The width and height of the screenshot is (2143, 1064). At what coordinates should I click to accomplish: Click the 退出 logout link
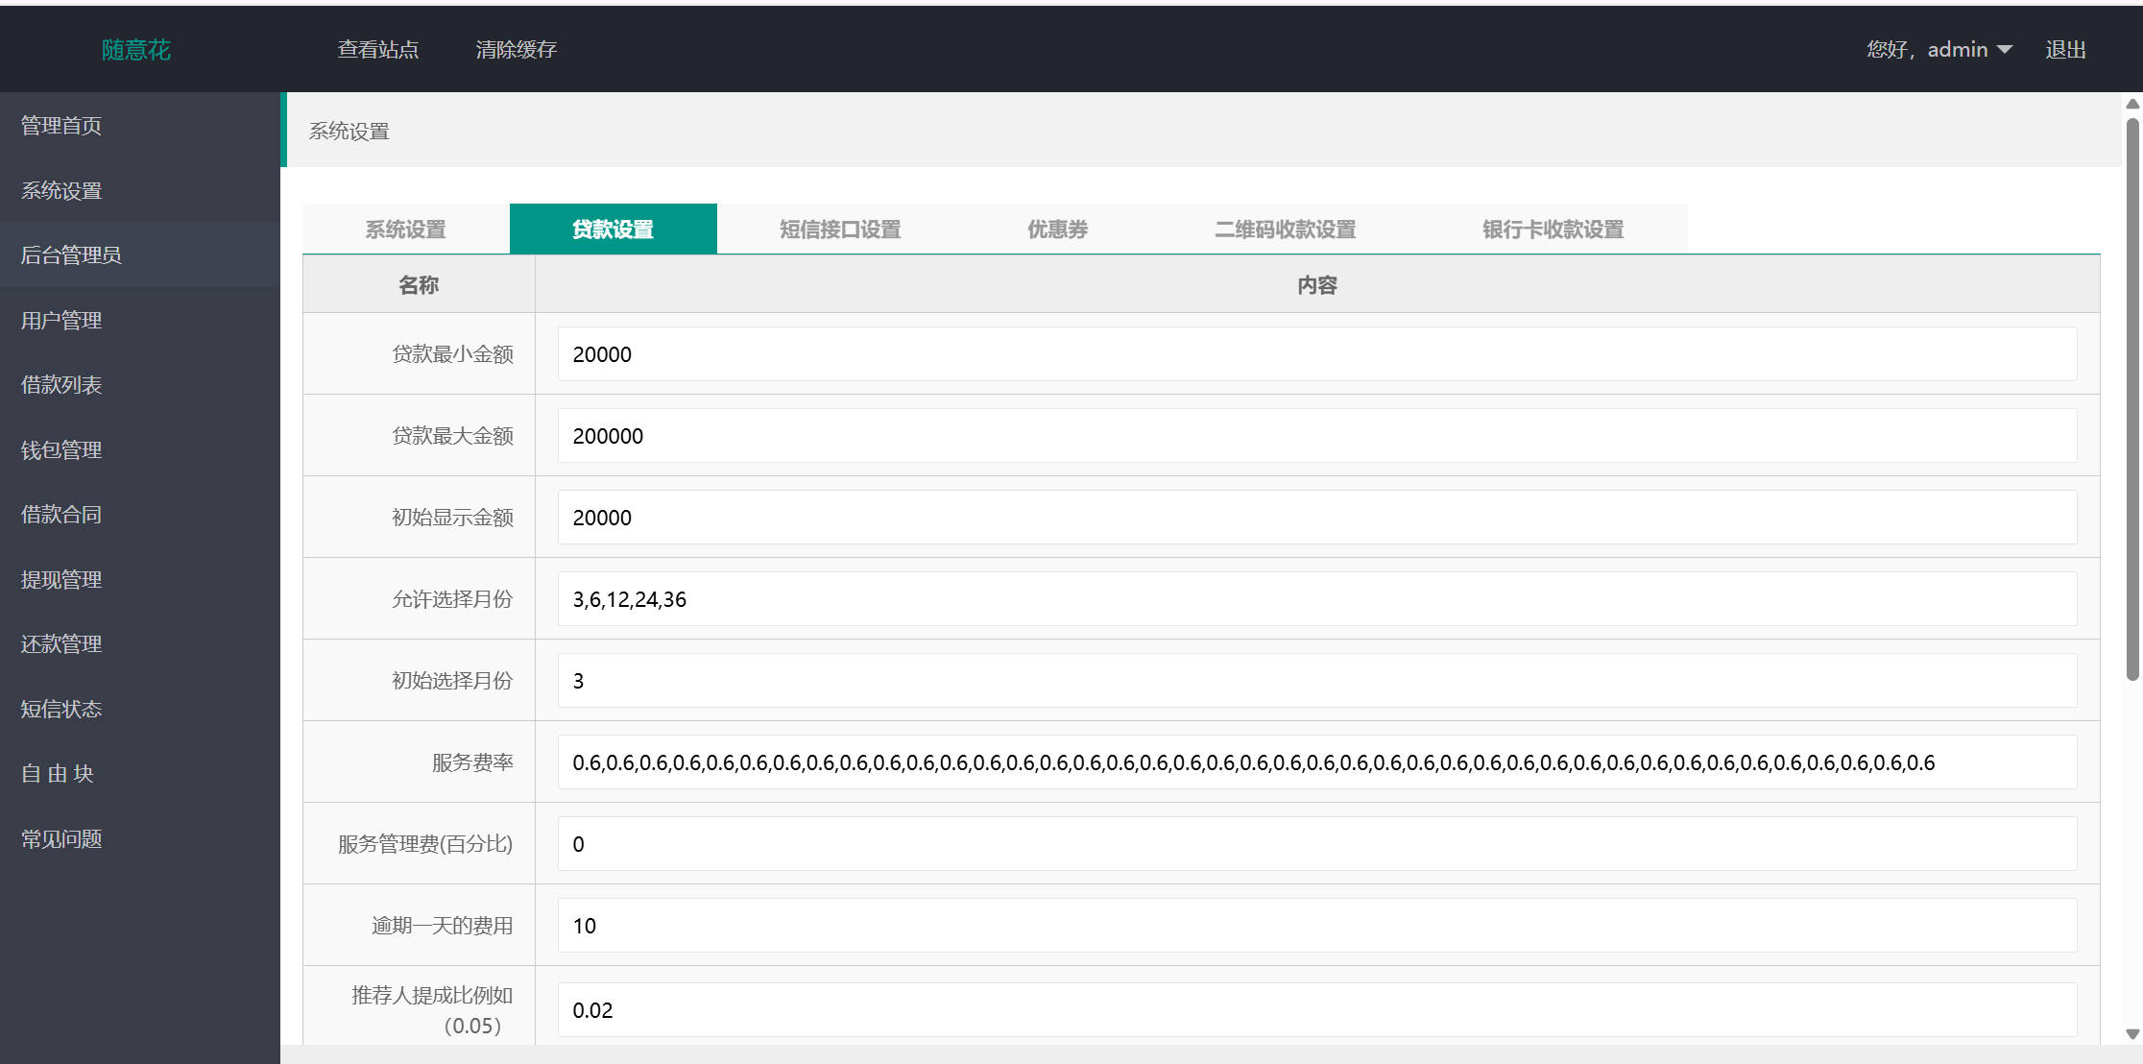click(2065, 50)
